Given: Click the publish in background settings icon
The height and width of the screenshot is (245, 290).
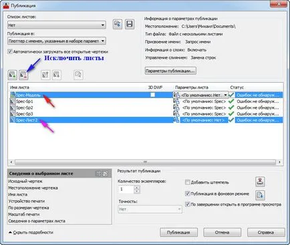Looking at the screenshot, I should click(x=260, y=195).
